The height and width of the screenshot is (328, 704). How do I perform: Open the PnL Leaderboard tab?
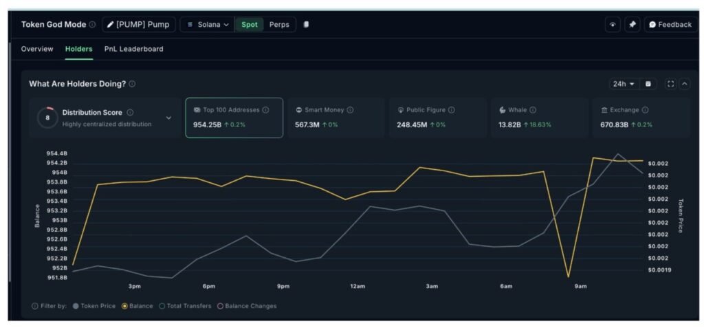click(133, 49)
